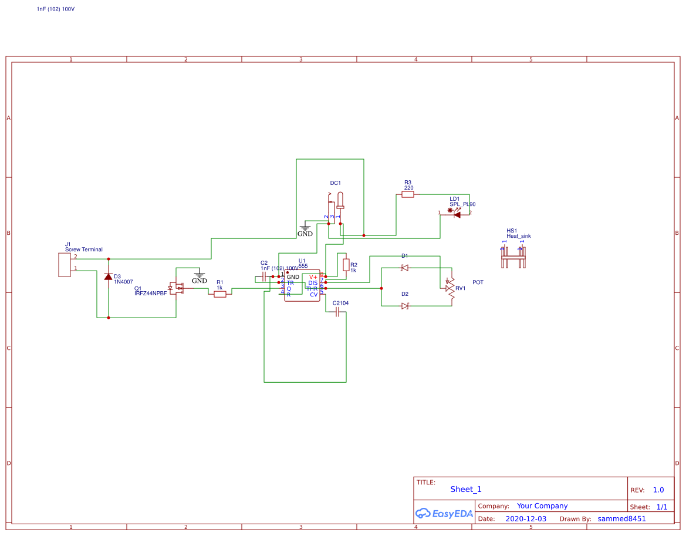Click the sammed8451 drawn-by text

[621, 518]
